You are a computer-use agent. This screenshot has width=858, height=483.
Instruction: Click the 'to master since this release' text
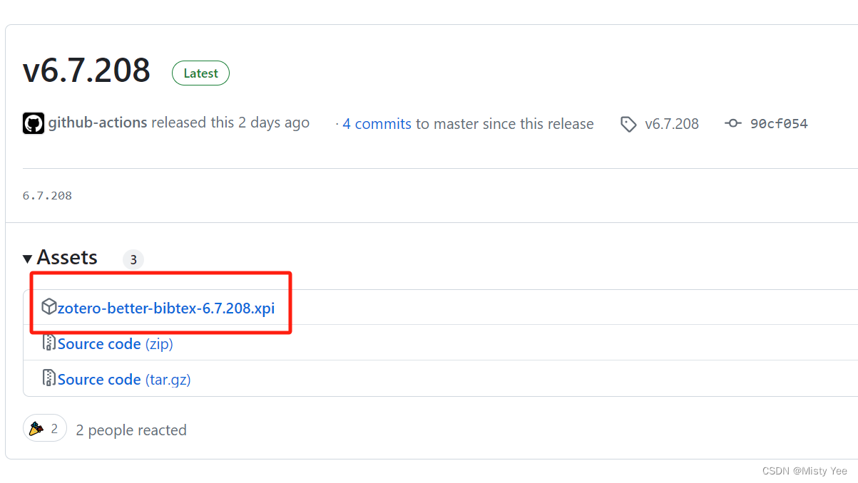(505, 124)
